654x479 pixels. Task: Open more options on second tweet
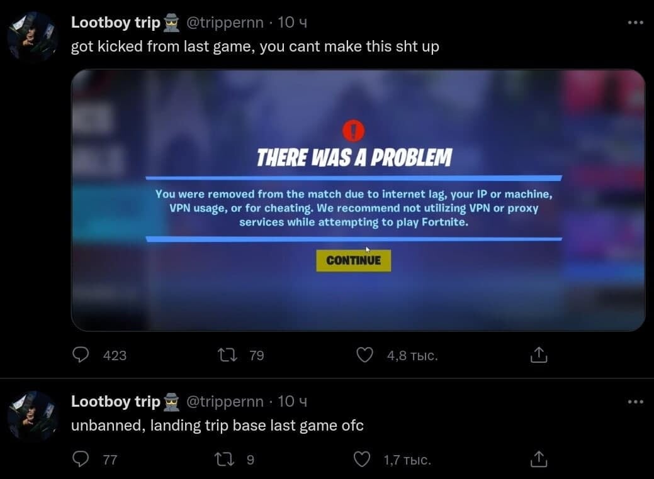pos(635,402)
